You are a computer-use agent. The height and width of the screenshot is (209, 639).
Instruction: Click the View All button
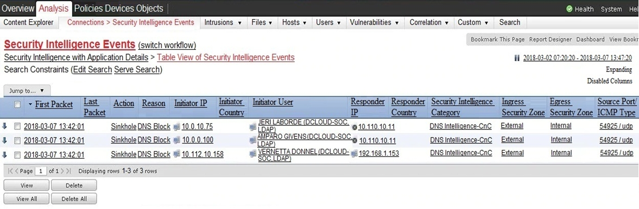click(x=27, y=199)
